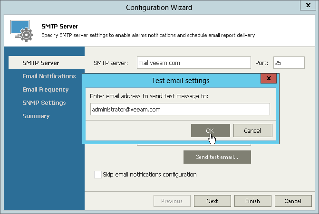Viewport: 319px width, 214px height.
Task: Close the Test email settings dialog
Action: [x=269, y=79]
